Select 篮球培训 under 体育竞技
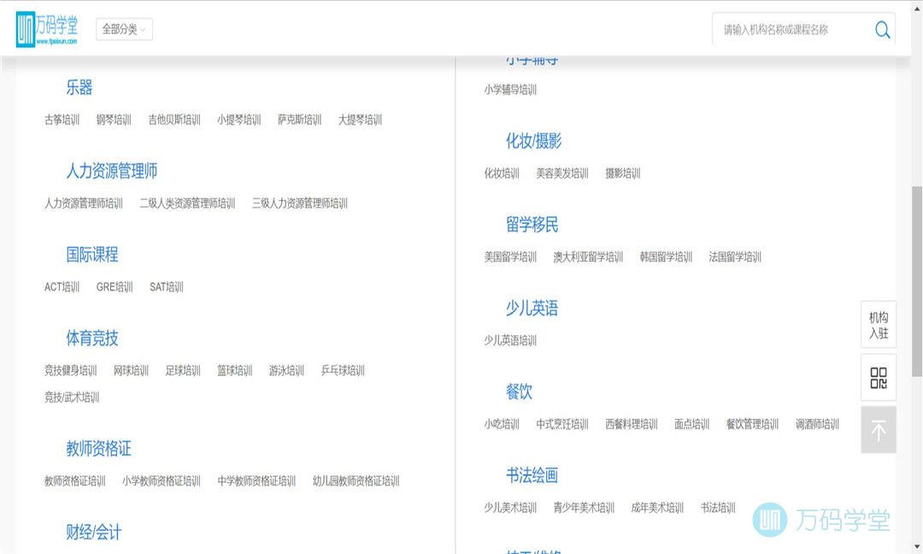The width and height of the screenshot is (923, 554). 234,370
